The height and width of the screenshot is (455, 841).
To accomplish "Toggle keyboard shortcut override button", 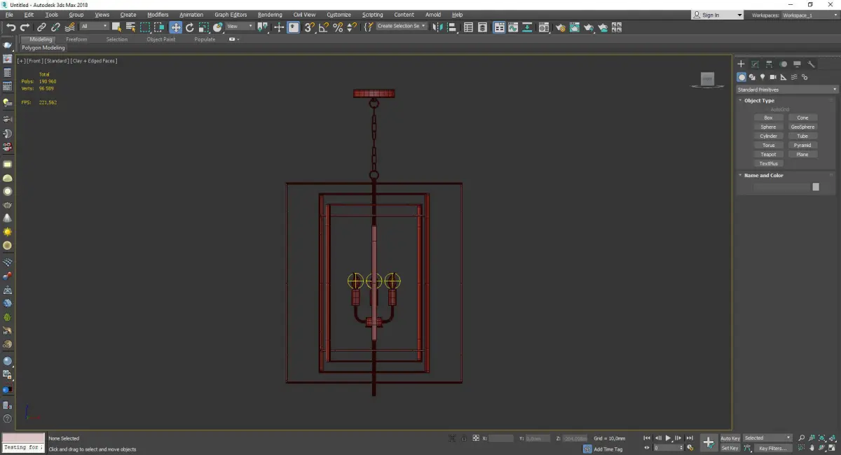I will pos(293,27).
